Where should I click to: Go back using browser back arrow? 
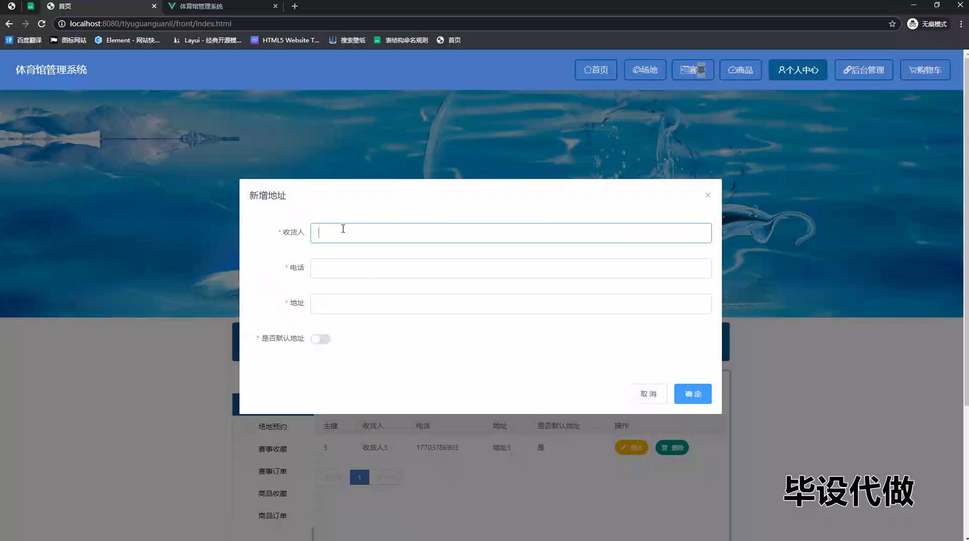(9, 24)
